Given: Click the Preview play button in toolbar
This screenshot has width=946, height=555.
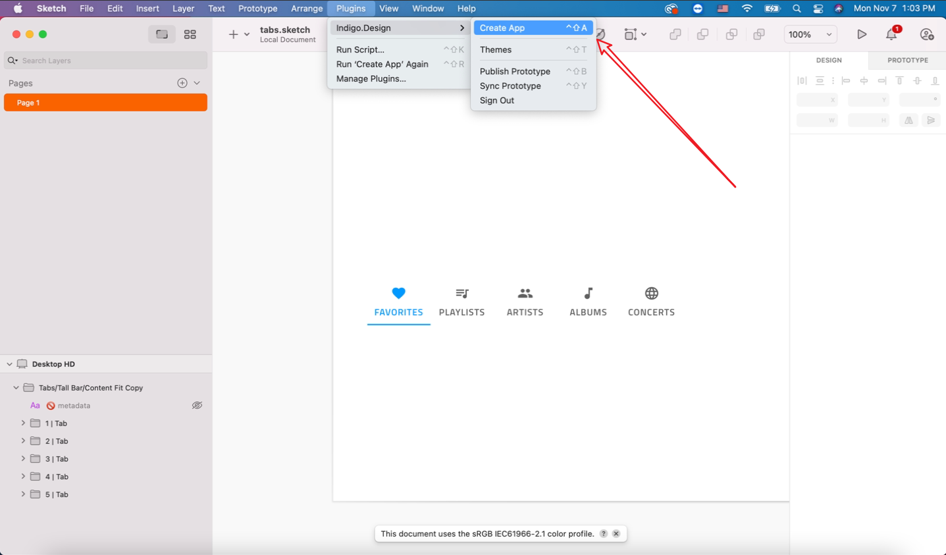Looking at the screenshot, I should point(861,34).
